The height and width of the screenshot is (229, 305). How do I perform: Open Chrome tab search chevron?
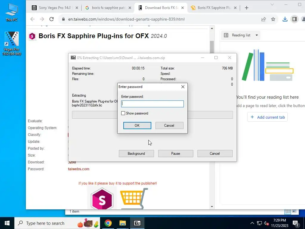click(272, 4)
